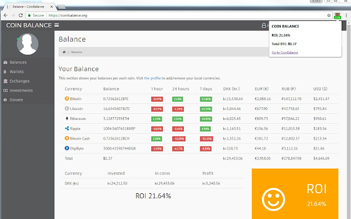Click the RUB column header

[288, 89]
